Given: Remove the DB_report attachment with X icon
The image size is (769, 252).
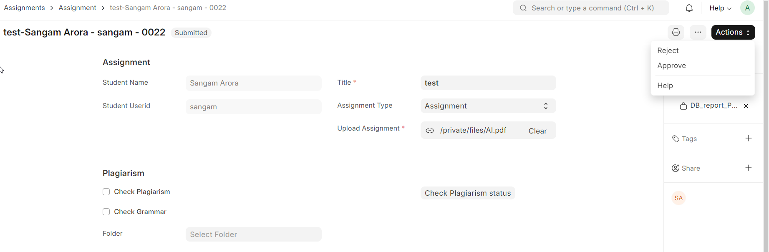Looking at the screenshot, I should click(746, 106).
